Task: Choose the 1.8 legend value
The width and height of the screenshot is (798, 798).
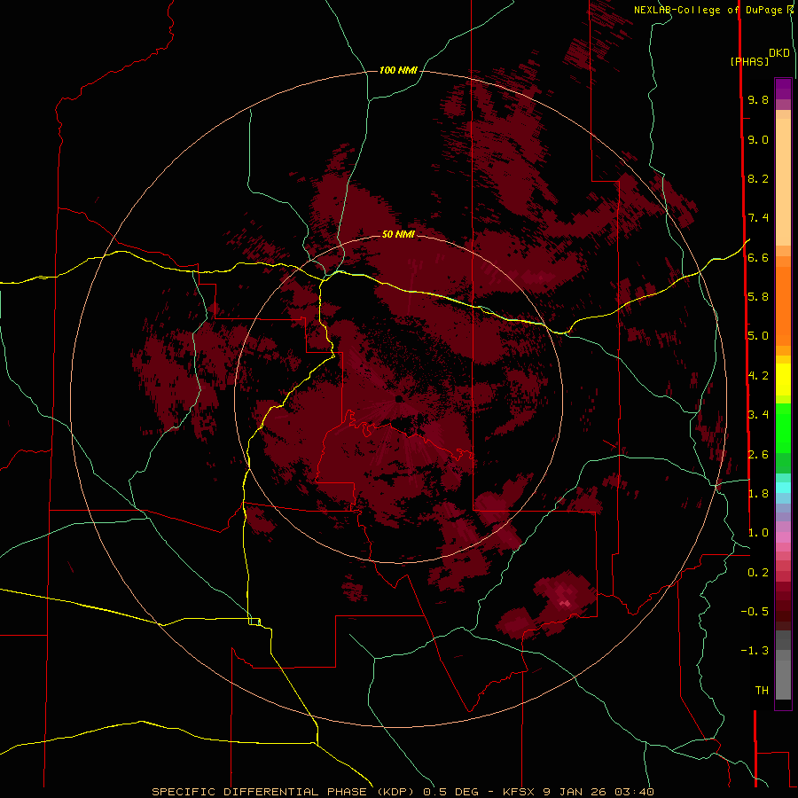Action: coord(758,494)
